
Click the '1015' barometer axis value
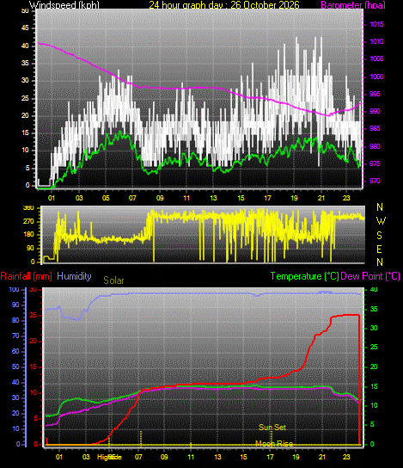click(x=376, y=24)
